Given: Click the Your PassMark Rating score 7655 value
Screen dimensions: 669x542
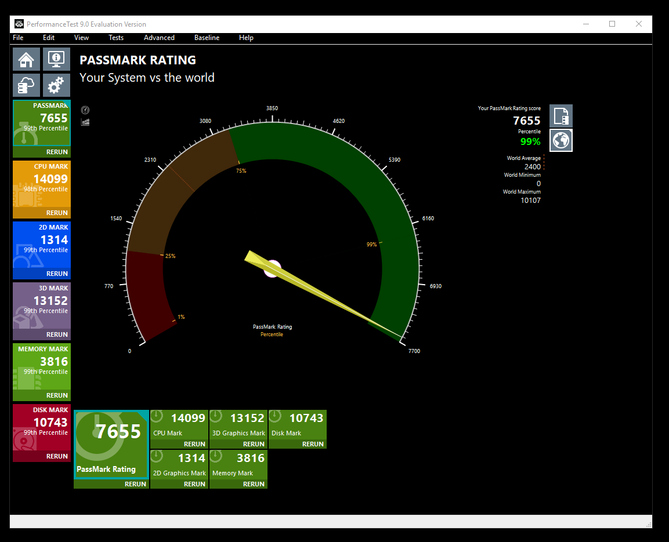Looking at the screenshot, I should pos(526,121).
